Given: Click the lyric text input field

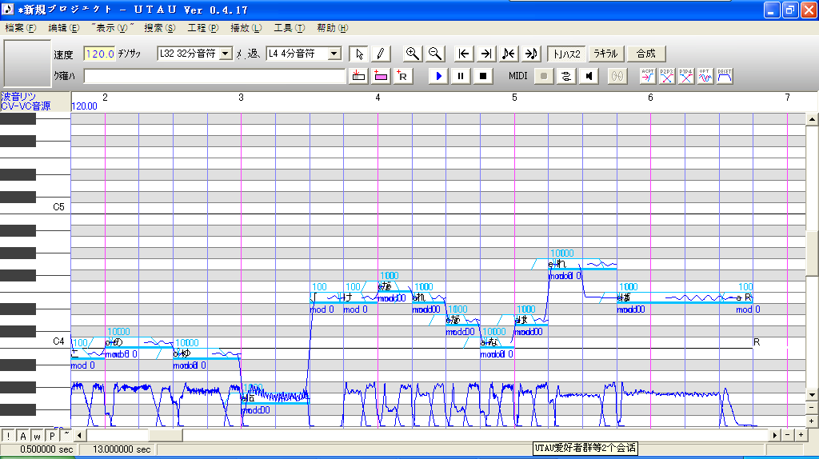Looking at the screenshot, I should click(x=214, y=76).
